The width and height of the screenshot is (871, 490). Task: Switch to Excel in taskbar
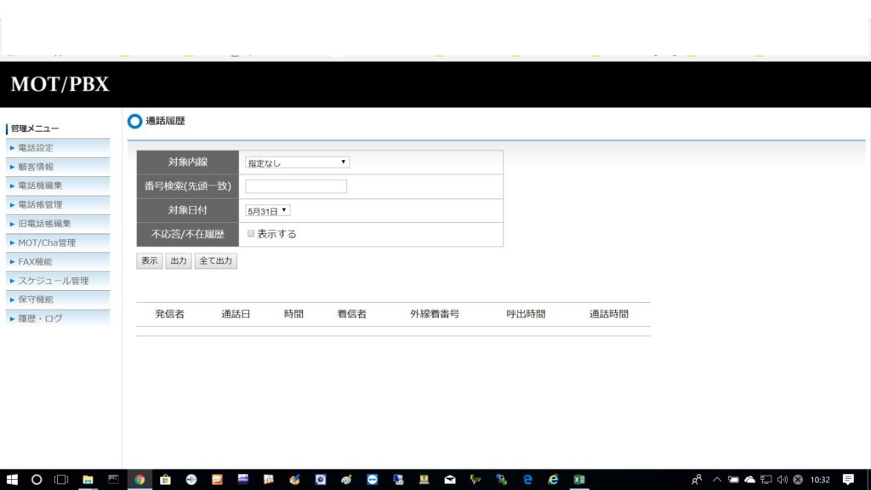tap(579, 480)
